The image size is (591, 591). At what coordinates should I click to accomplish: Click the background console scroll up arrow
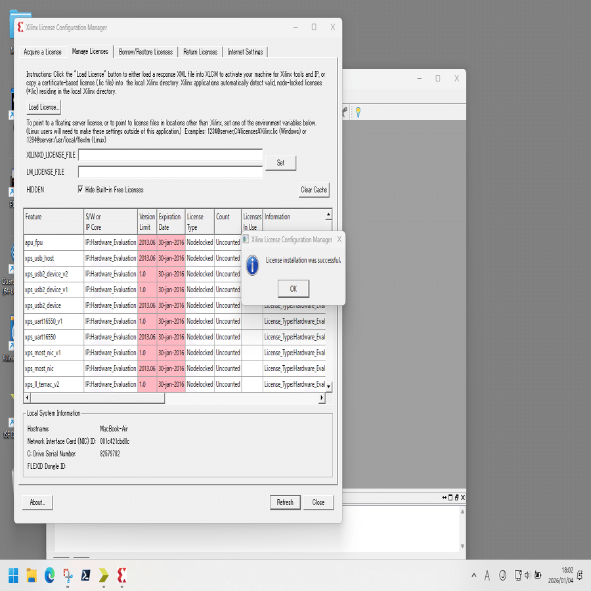[x=462, y=512]
